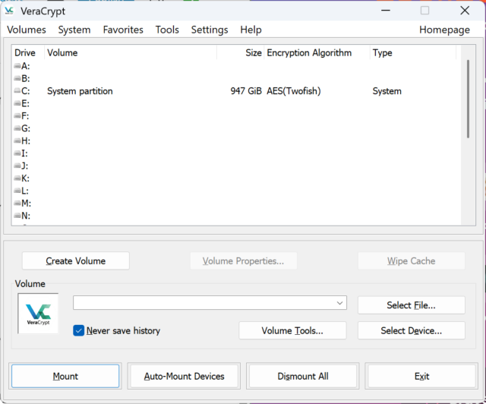Select the C: system drive icon

coord(17,91)
